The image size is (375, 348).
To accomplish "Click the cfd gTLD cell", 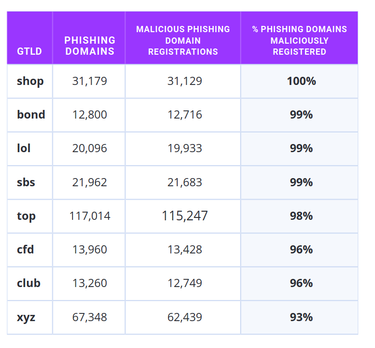I will 25,250.
